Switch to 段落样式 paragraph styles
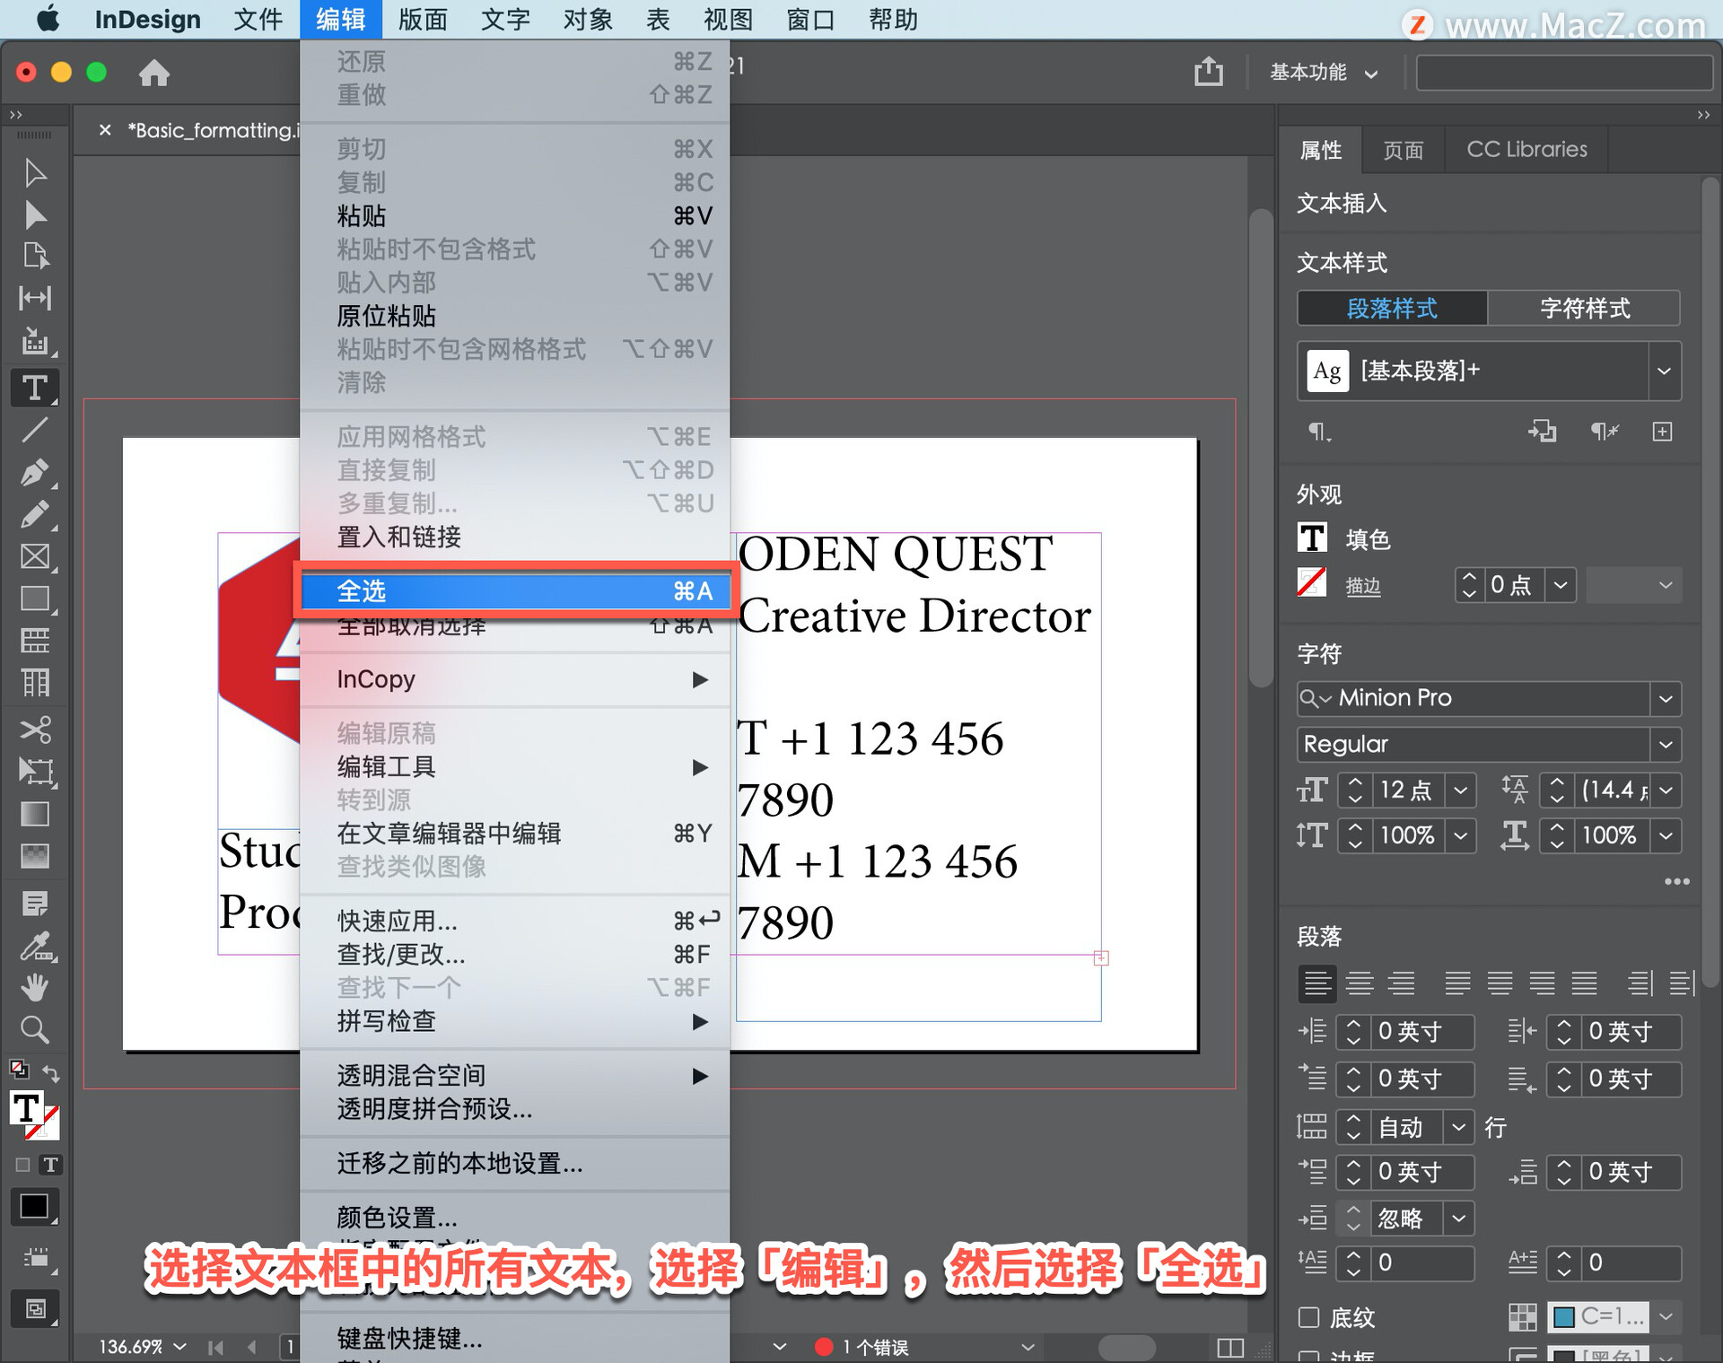The width and height of the screenshot is (1723, 1363). [x=1392, y=308]
